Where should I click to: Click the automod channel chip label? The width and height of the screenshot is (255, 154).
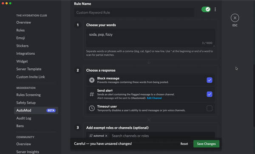(x=99, y=136)
